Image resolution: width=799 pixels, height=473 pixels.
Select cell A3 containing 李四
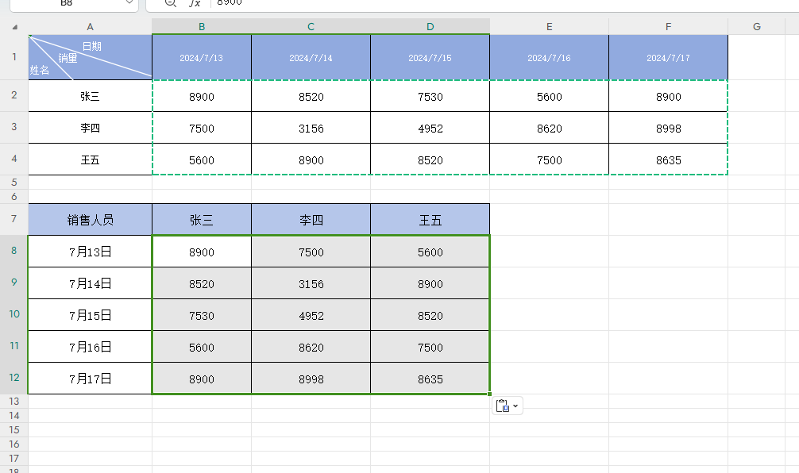pos(91,128)
